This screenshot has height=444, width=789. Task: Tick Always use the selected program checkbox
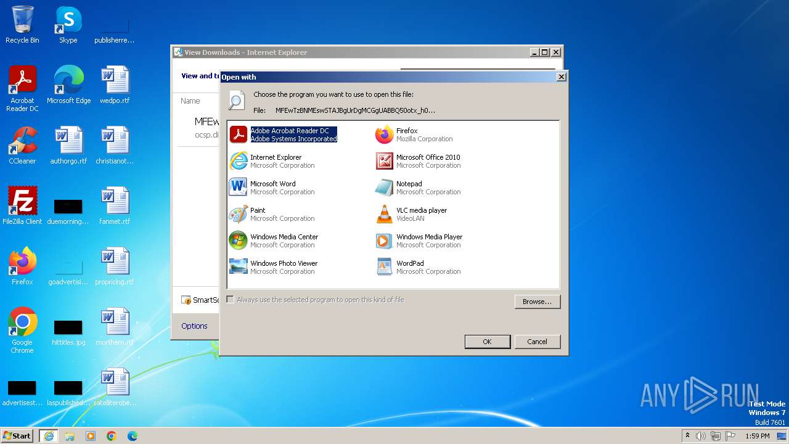pyautogui.click(x=230, y=300)
